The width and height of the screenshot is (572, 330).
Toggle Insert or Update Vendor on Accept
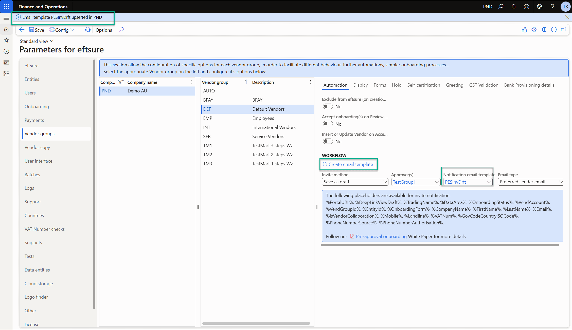(328, 142)
